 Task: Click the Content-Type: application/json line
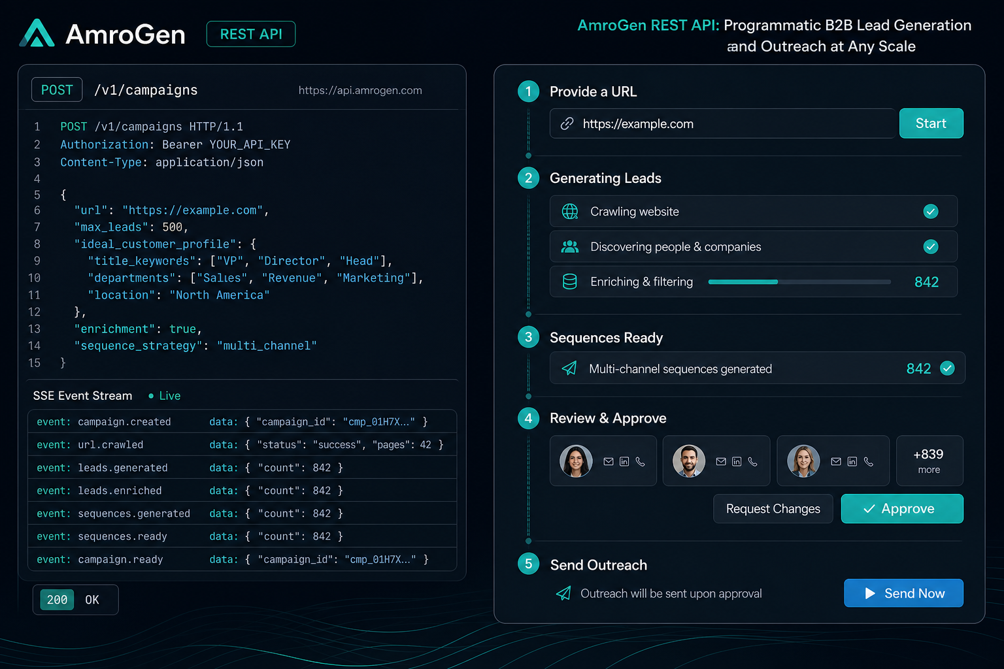162,162
